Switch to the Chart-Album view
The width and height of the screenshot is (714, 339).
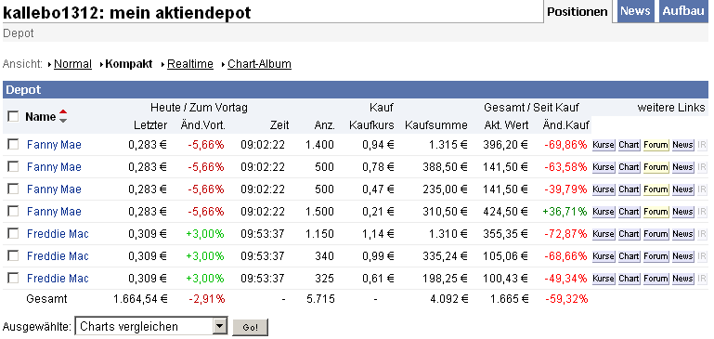260,64
